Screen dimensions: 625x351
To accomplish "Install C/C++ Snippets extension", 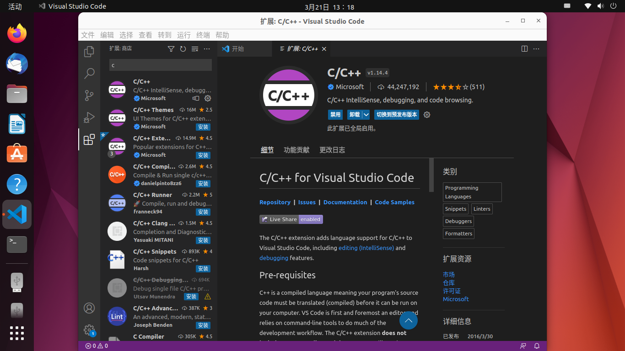I will (x=203, y=269).
